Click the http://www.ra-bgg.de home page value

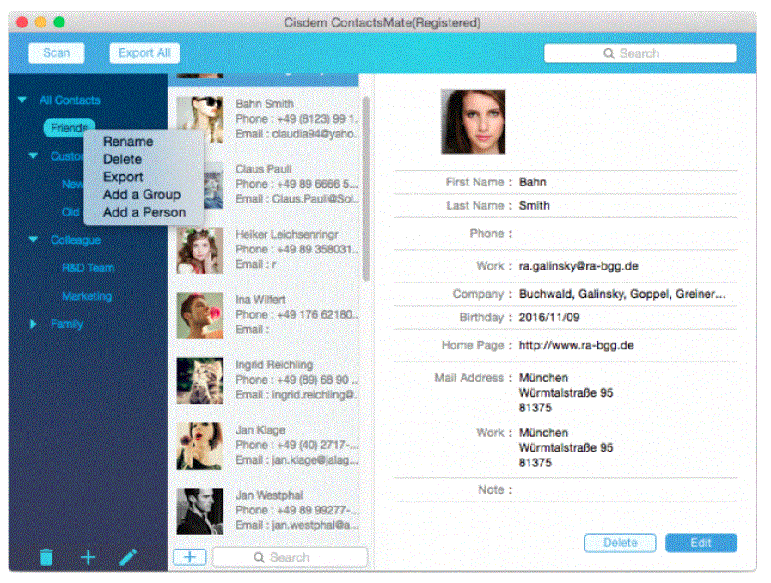[576, 345]
